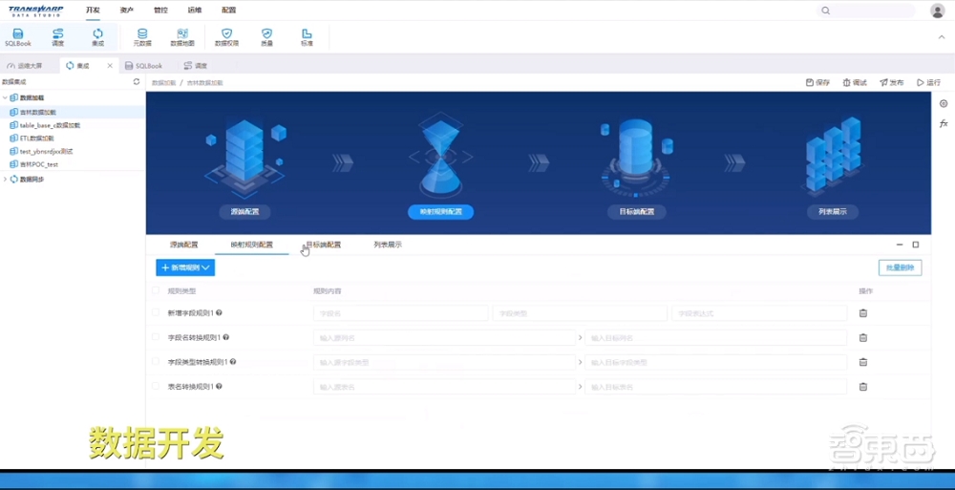Click the top search box
Screen dimensions: 955x490
866,11
